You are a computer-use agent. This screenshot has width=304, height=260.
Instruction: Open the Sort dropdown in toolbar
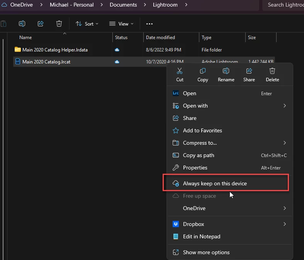point(87,24)
